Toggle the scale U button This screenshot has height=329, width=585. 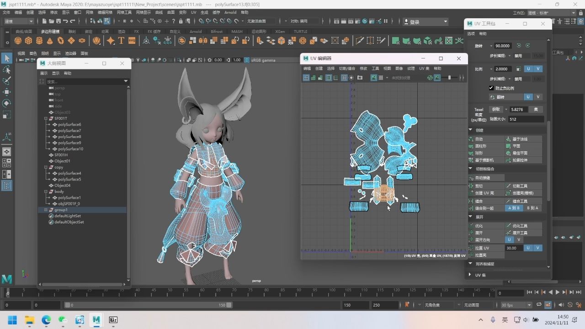tap(528, 69)
